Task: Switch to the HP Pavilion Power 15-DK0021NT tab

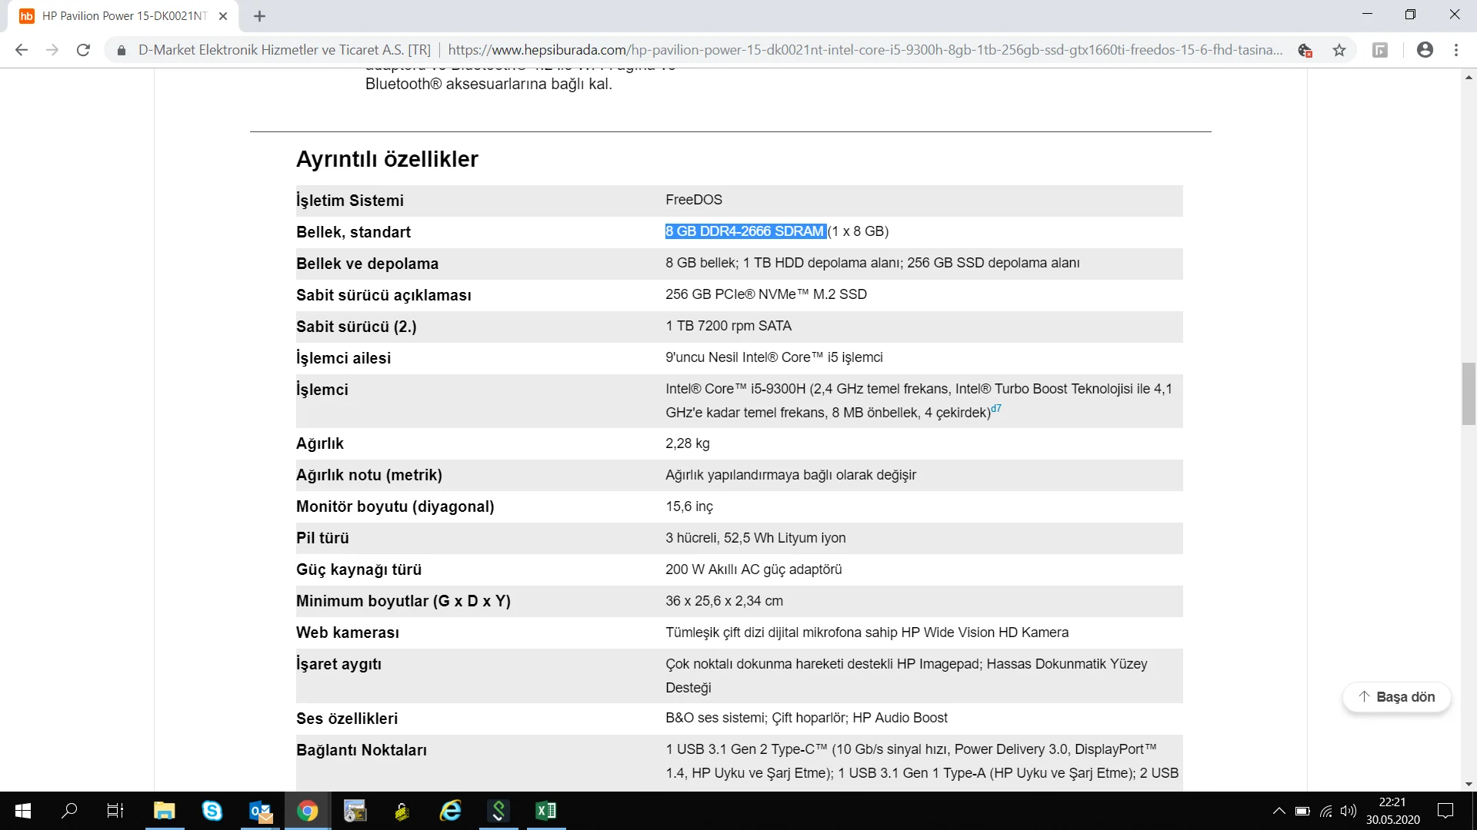Action: tap(123, 16)
